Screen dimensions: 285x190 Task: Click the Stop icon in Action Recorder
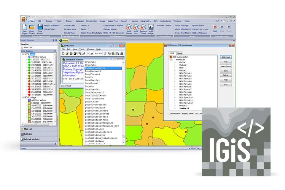pos(222,27)
